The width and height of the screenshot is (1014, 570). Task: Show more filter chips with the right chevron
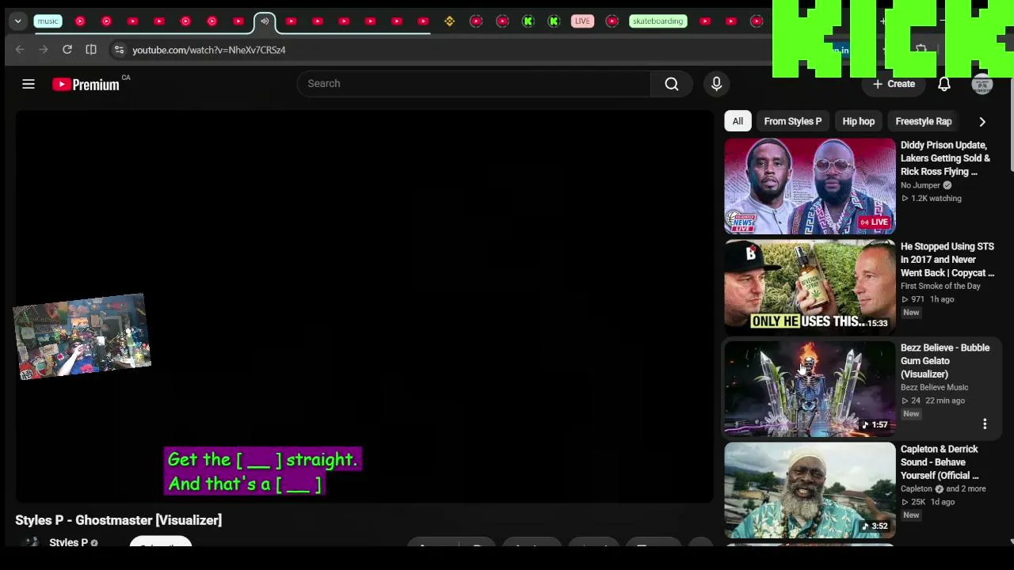[x=982, y=122]
